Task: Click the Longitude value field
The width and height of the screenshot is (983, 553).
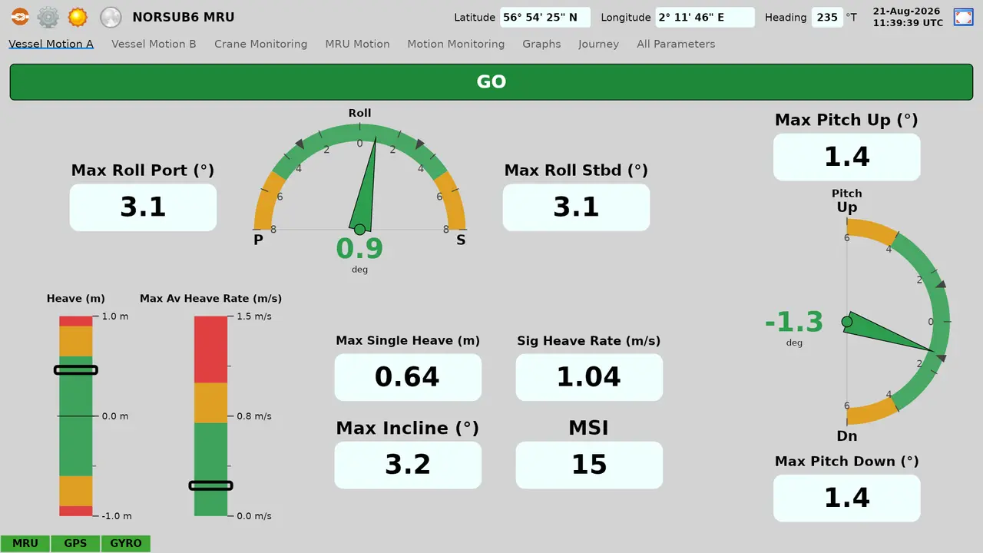Action: pyautogui.click(x=705, y=18)
